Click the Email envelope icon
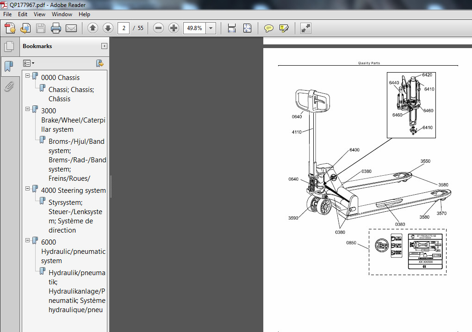Viewport: 472px width, 332px height. (71, 28)
